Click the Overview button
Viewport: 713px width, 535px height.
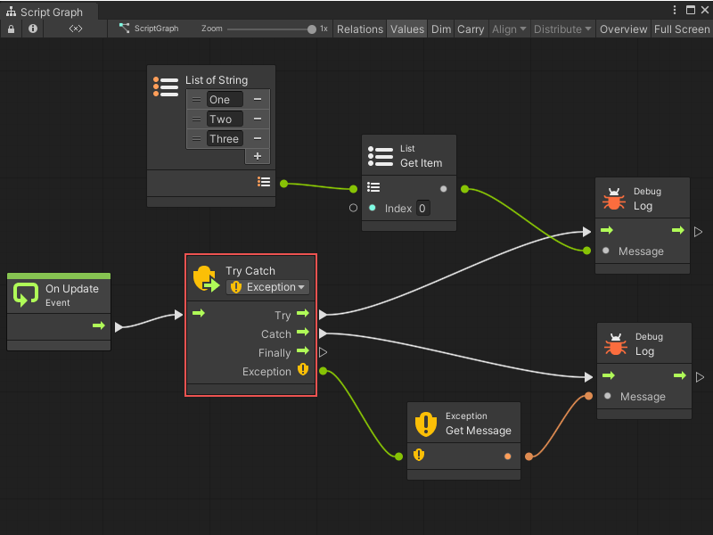coord(623,29)
